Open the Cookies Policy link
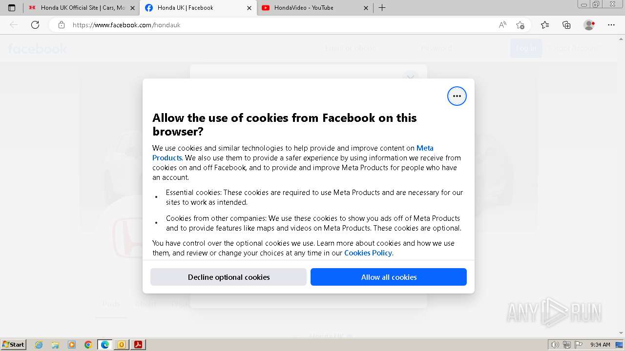Image resolution: width=625 pixels, height=351 pixels. pos(368,253)
